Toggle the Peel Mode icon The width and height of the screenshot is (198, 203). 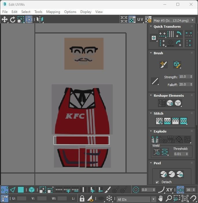(x=172, y=174)
